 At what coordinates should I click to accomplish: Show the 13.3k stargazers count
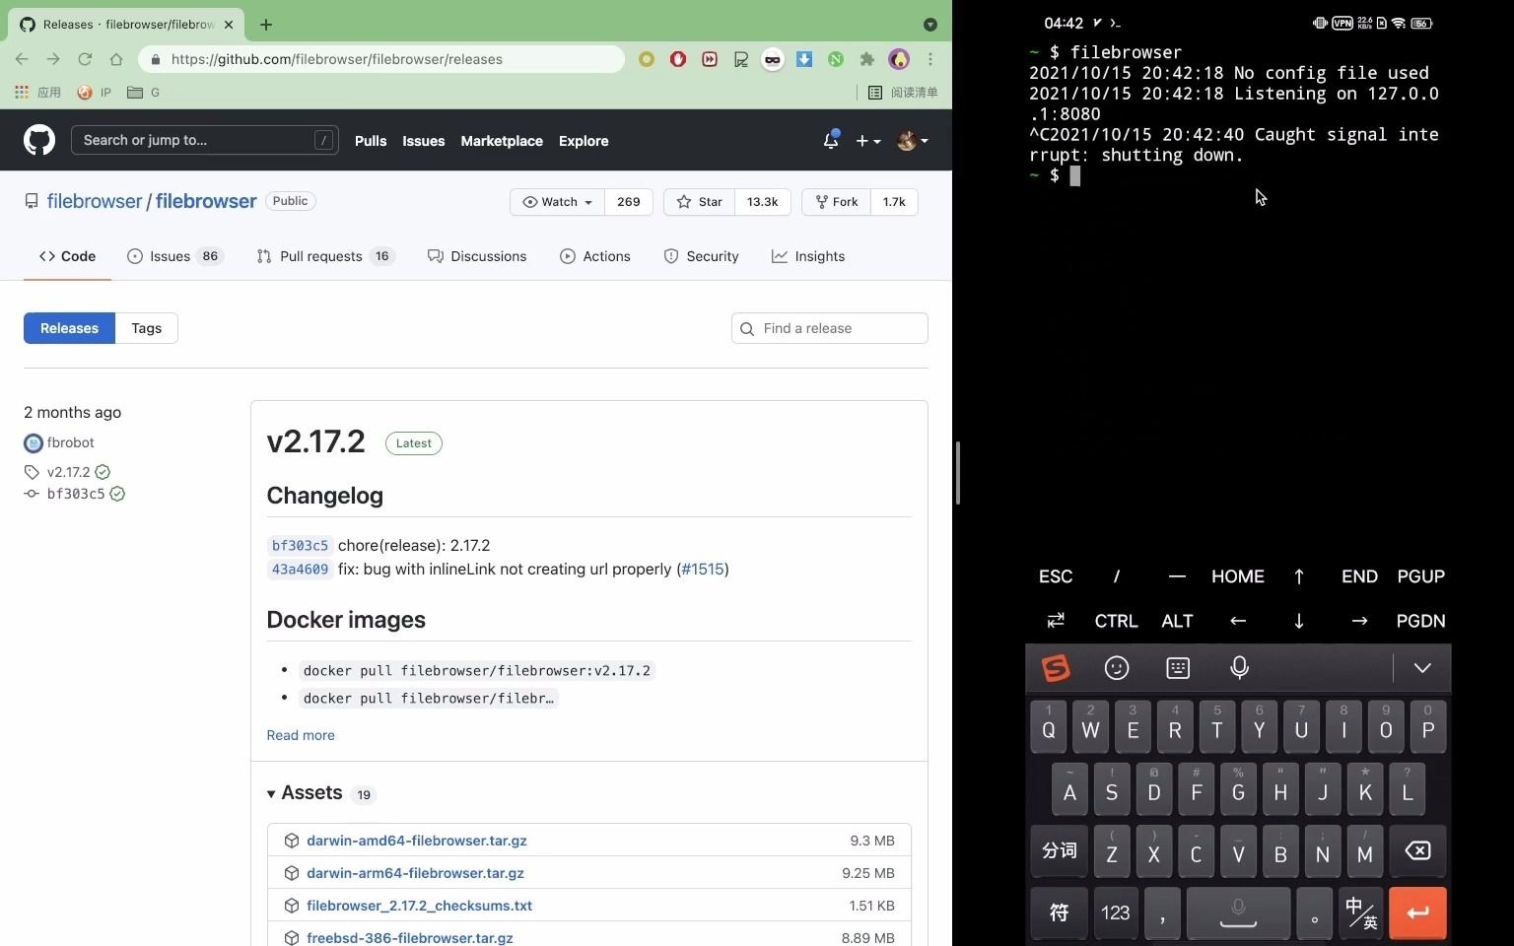tap(762, 202)
